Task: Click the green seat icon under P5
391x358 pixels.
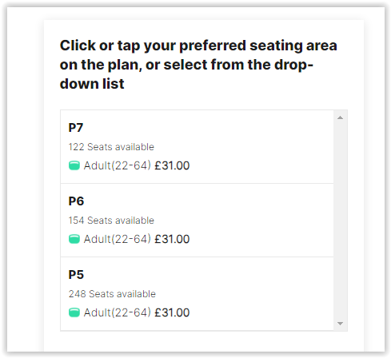Action: click(74, 312)
